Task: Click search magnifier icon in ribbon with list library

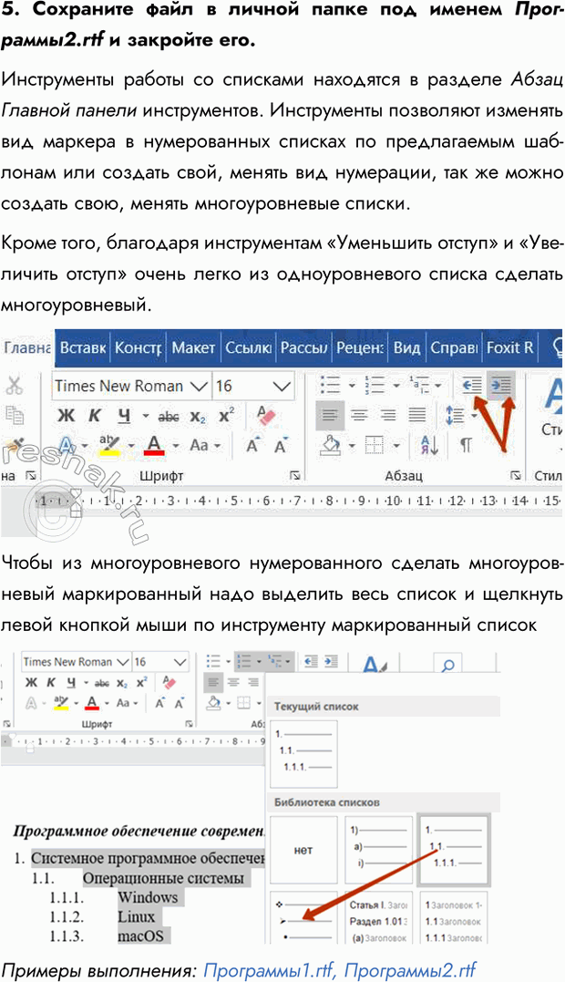Action: coord(447,667)
